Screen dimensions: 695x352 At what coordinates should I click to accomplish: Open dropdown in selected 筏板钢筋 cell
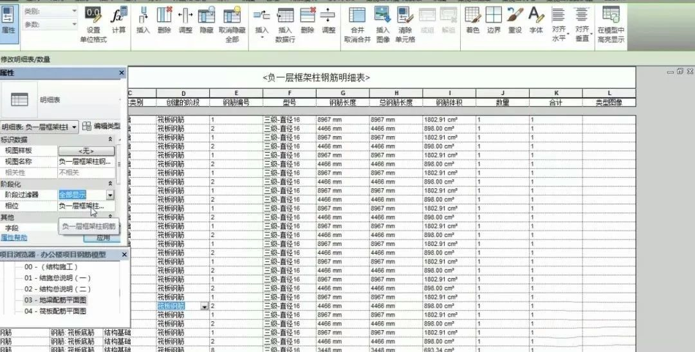(x=205, y=307)
